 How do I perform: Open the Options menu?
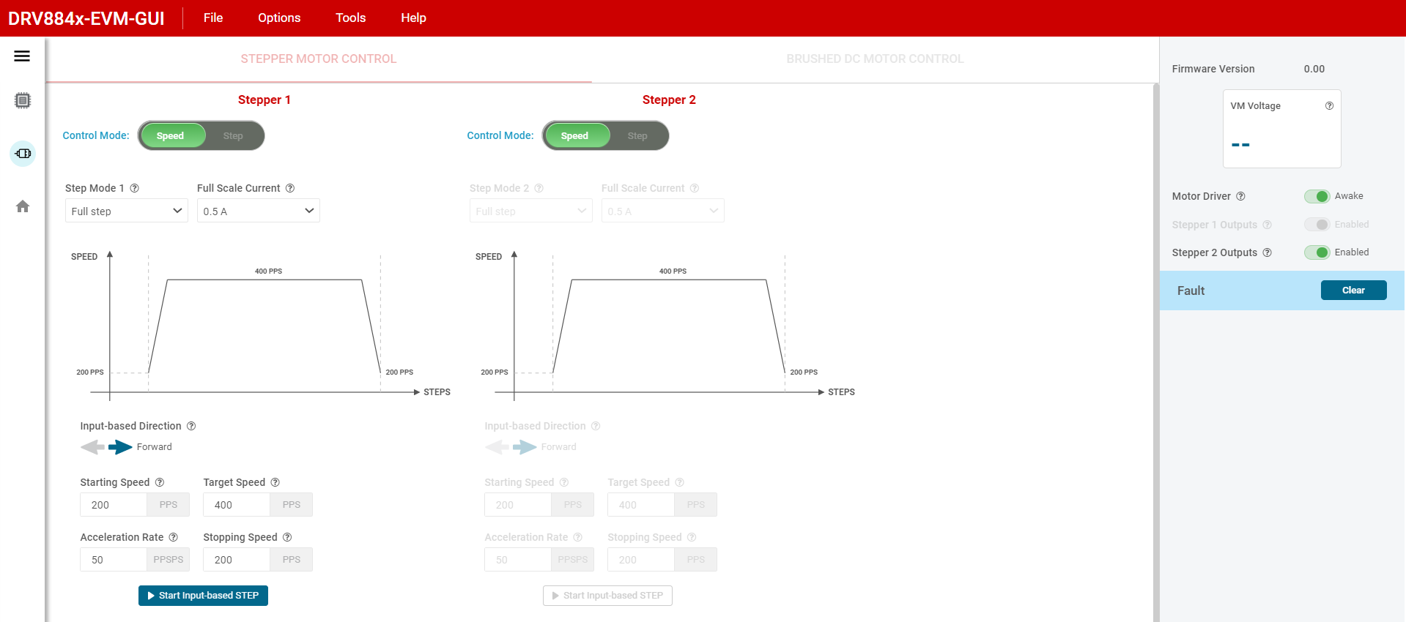pyautogui.click(x=279, y=18)
